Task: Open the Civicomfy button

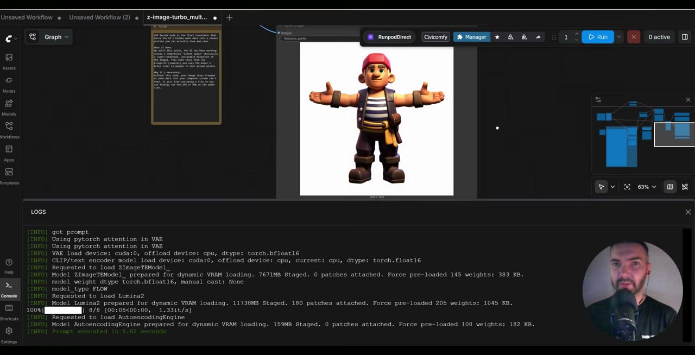Action: (435, 37)
